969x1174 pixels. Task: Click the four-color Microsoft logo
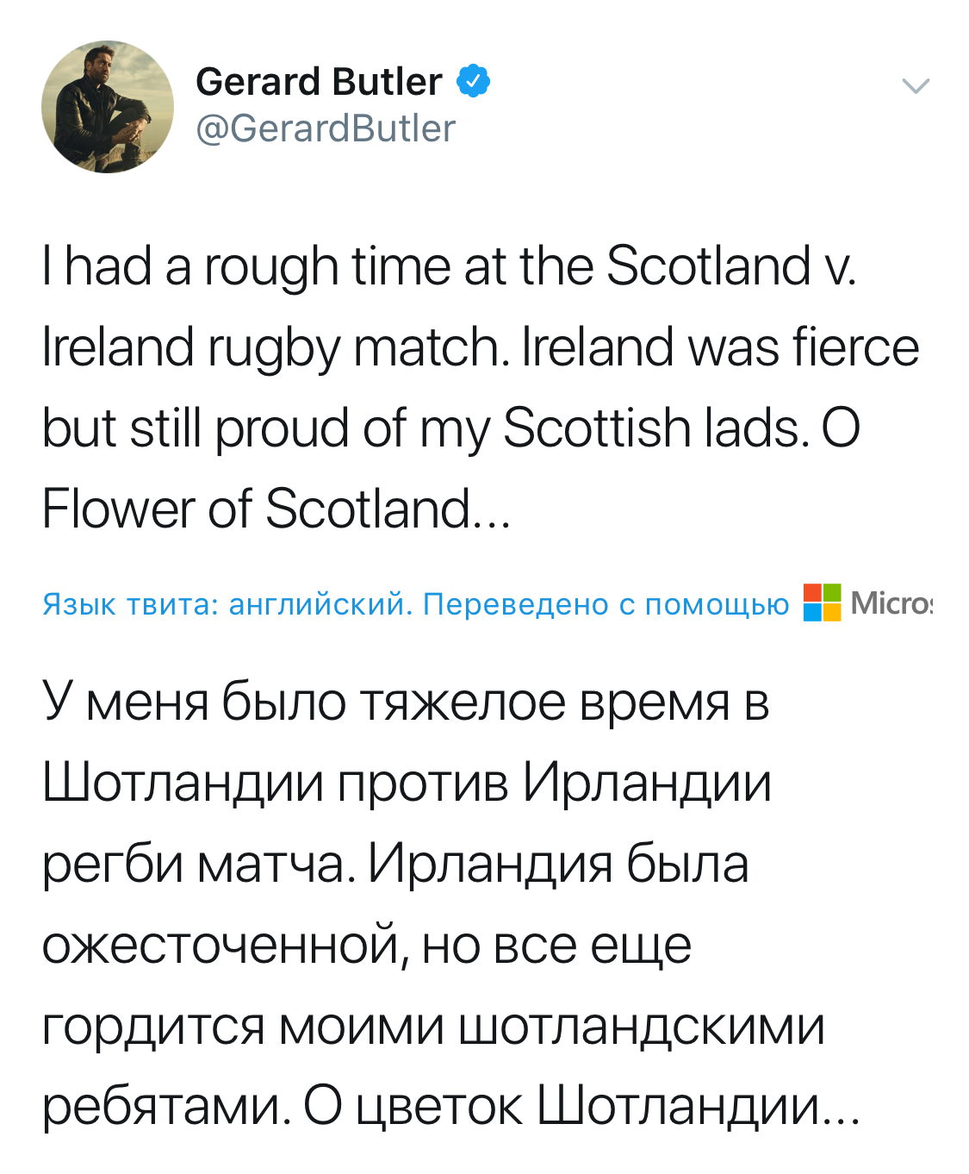[822, 603]
